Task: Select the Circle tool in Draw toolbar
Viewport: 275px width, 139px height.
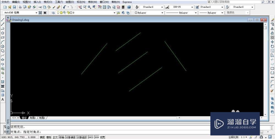Action: [3, 46]
